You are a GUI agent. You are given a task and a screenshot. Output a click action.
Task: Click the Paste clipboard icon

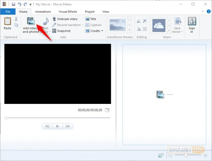coord(7,23)
